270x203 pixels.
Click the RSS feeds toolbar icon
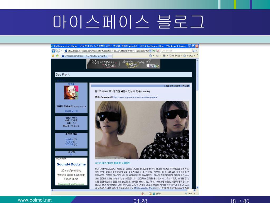pyautogui.click(x=157, y=56)
